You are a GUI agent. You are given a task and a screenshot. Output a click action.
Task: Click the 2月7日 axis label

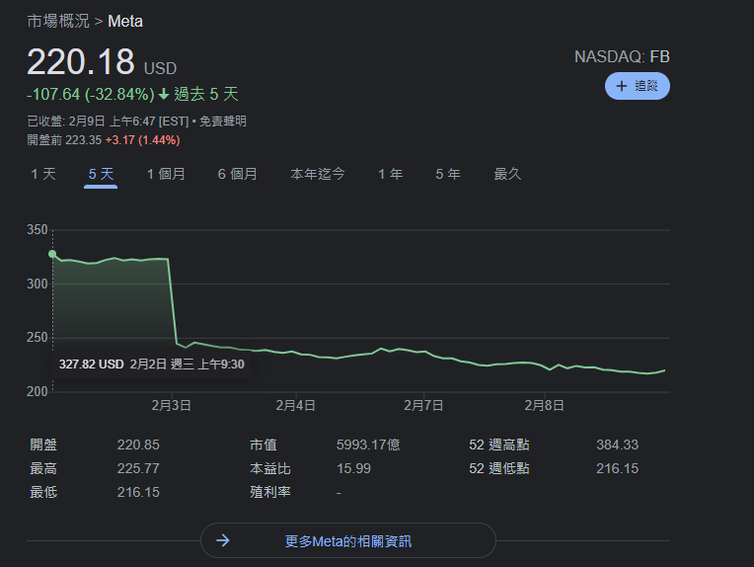tap(423, 405)
